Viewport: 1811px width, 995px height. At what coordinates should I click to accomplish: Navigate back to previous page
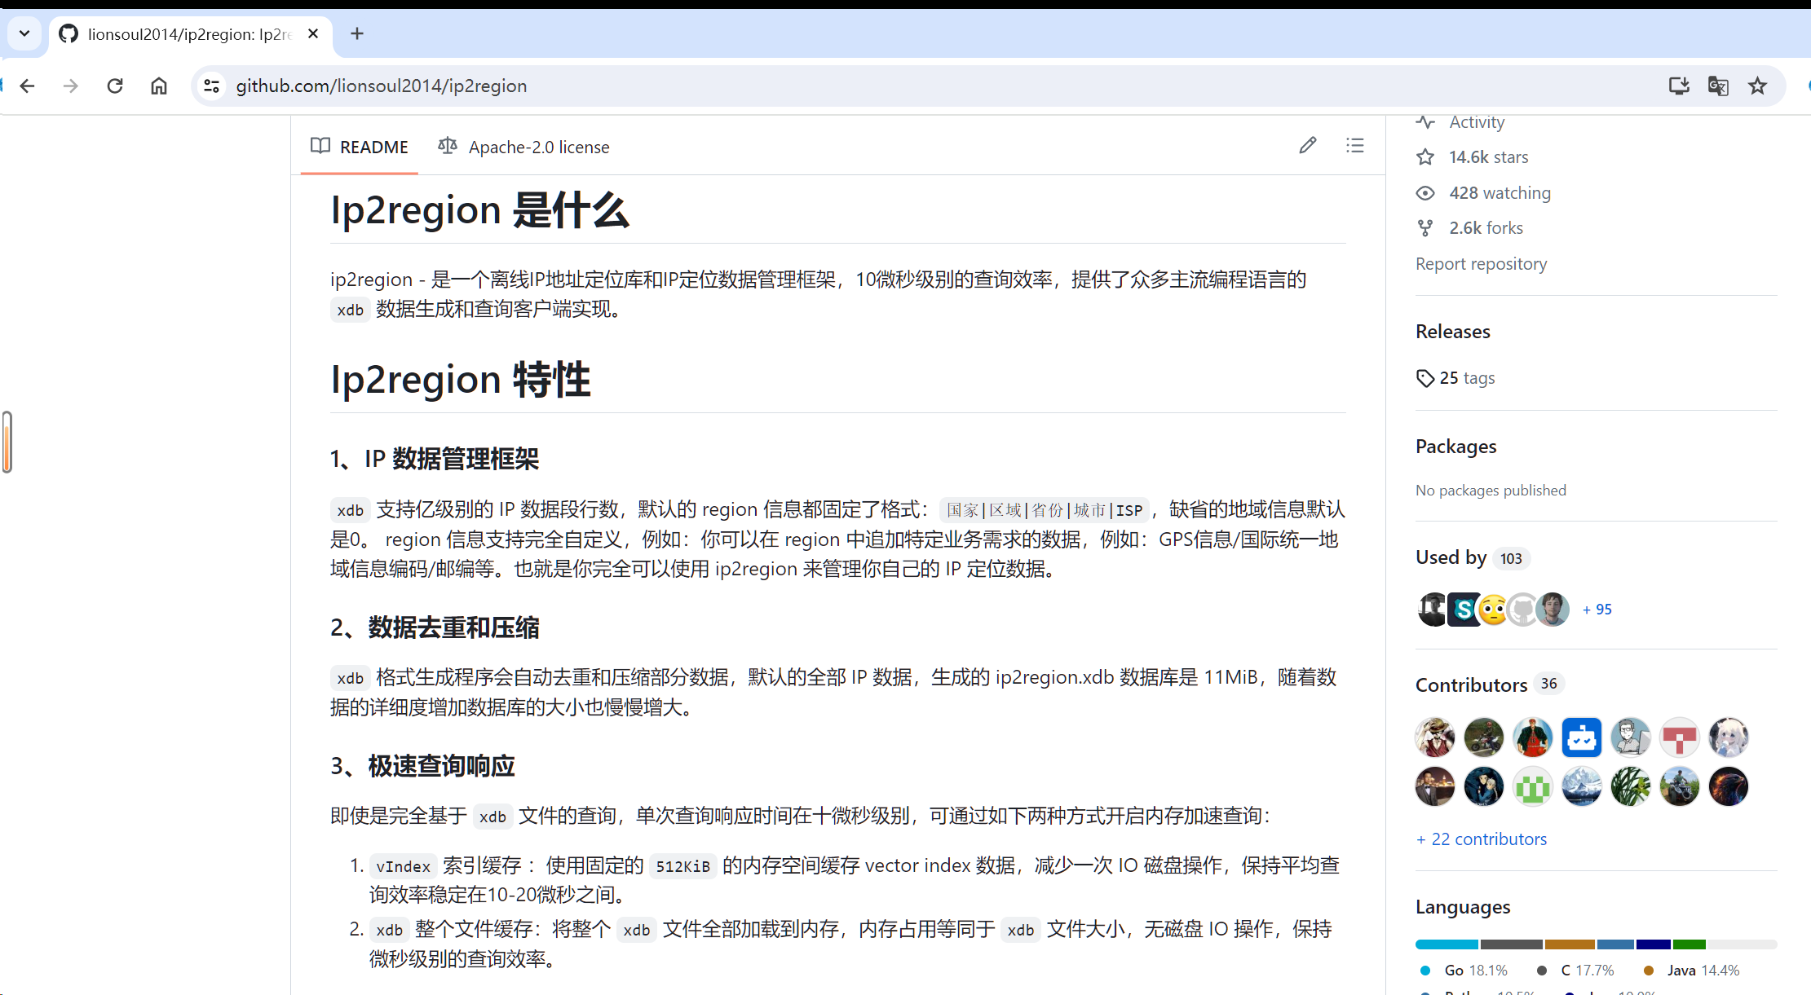point(28,86)
